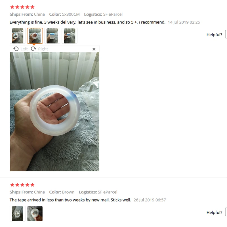Screen dimensions: 227x227
Task: Click the "Left" rotation label
Action: point(24,49)
